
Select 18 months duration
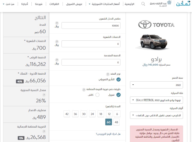[101, 114]
